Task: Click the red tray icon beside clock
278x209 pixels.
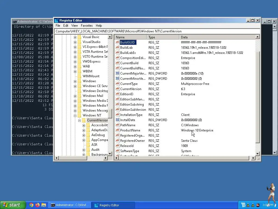Action: click(258, 205)
